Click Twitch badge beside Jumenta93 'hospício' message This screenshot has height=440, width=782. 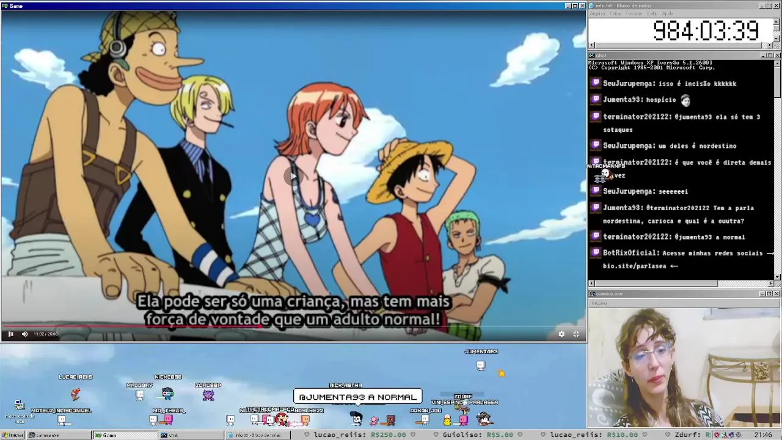point(596,99)
